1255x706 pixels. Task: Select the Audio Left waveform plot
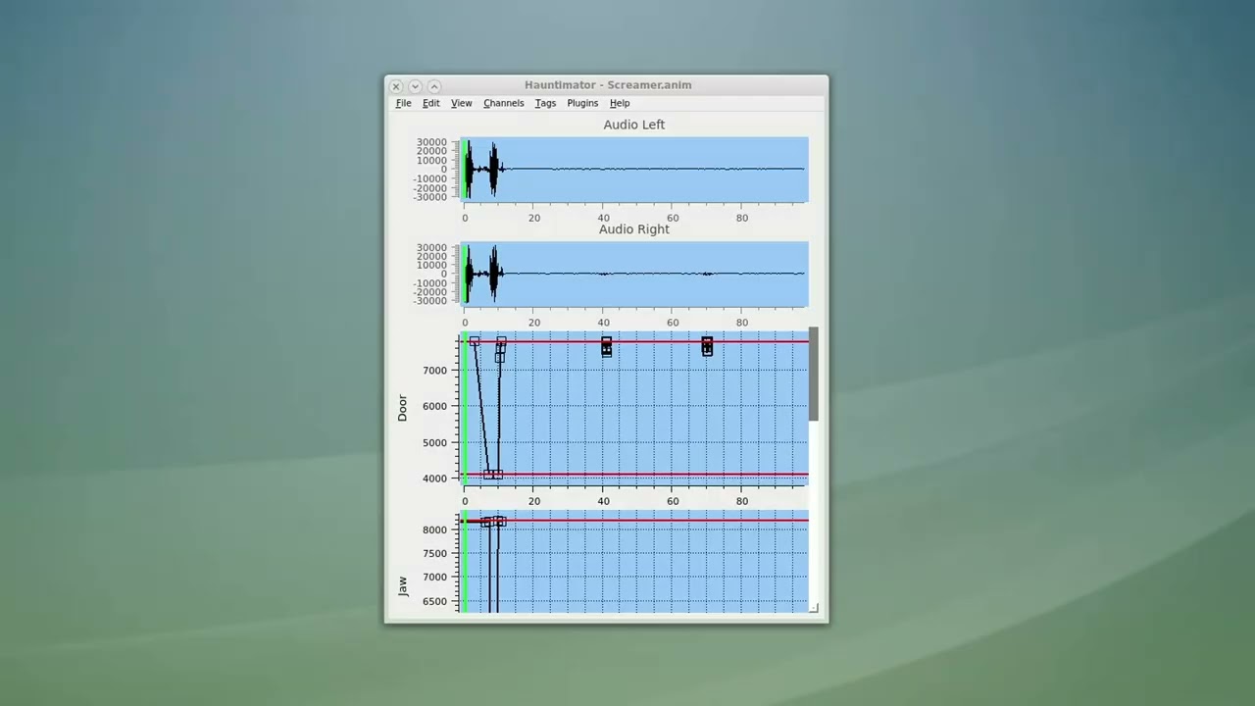pyautogui.click(x=634, y=170)
